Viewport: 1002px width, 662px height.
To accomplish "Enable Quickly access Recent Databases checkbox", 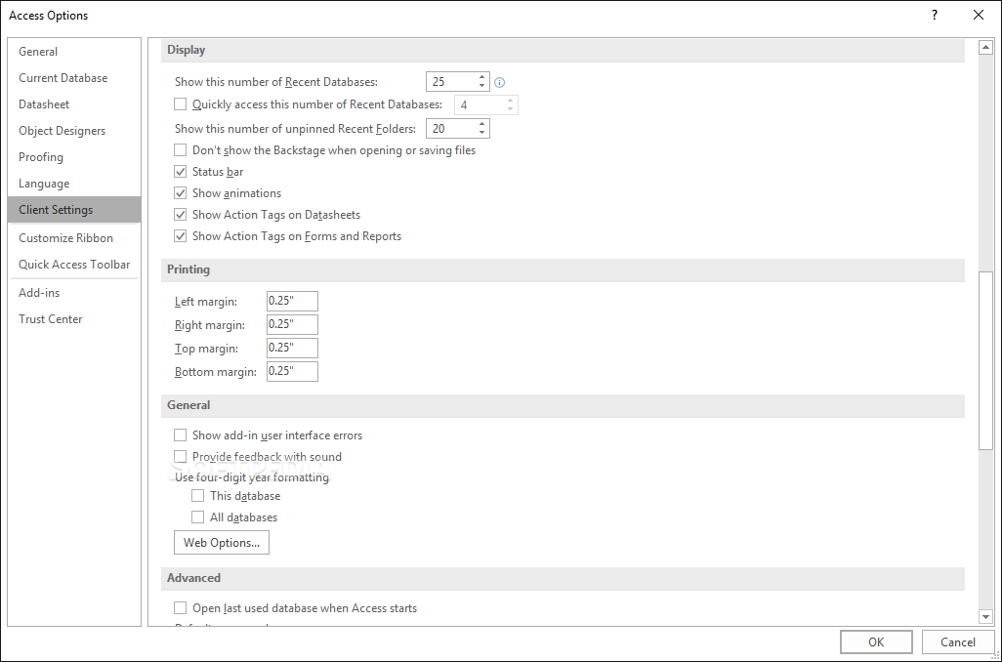I will (181, 104).
